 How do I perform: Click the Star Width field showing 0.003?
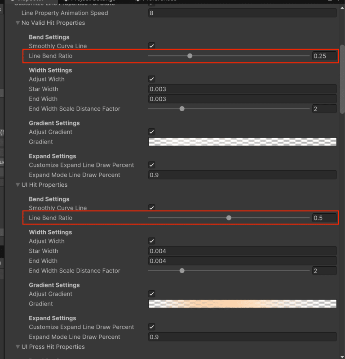(x=242, y=89)
